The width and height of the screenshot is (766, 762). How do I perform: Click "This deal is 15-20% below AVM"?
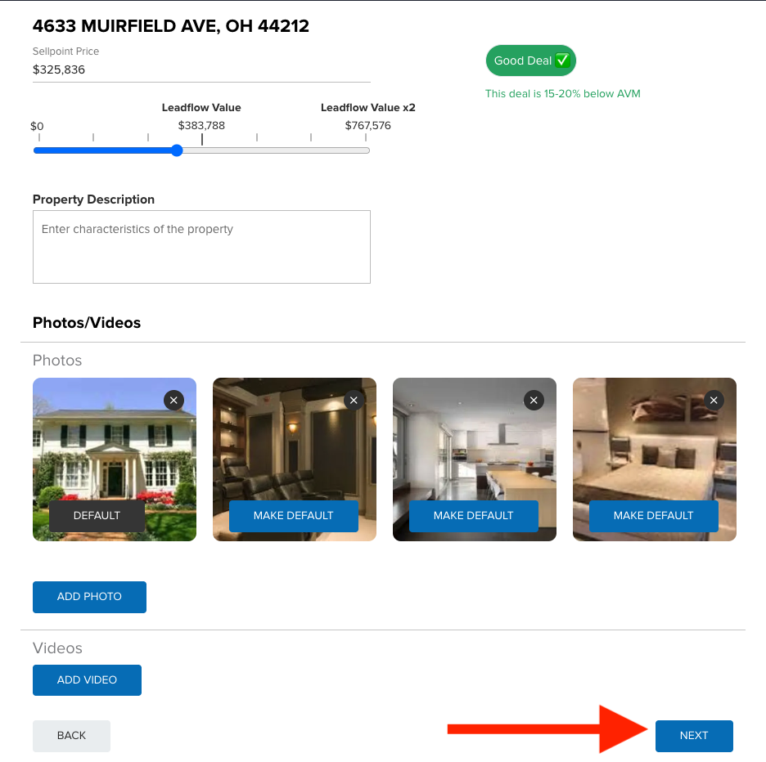pyautogui.click(x=563, y=94)
